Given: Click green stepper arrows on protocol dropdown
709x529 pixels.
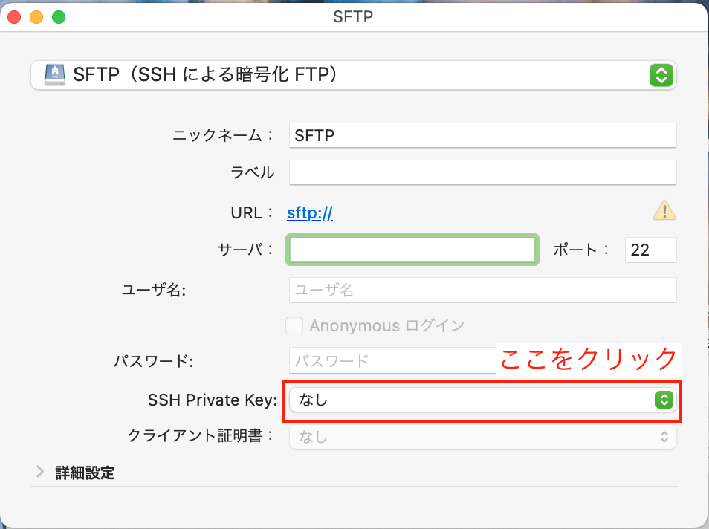Looking at the screenshot, I should pyautogui.click(x=661, y=75).
